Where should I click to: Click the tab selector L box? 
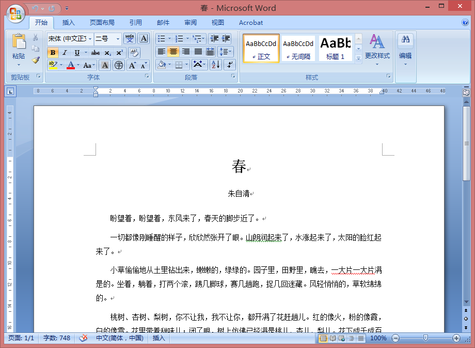click(10, 92)
